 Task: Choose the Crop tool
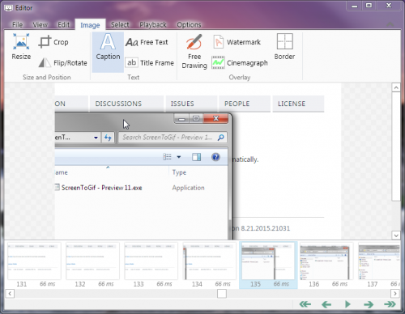pyautogui.click(x=53, y=42)
